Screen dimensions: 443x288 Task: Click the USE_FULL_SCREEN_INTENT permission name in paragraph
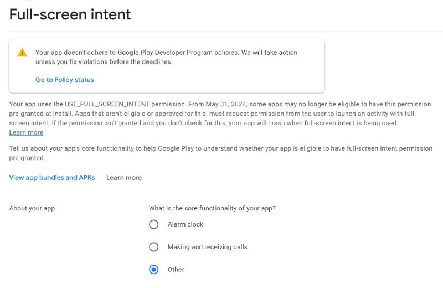click(x=107, y=104)
